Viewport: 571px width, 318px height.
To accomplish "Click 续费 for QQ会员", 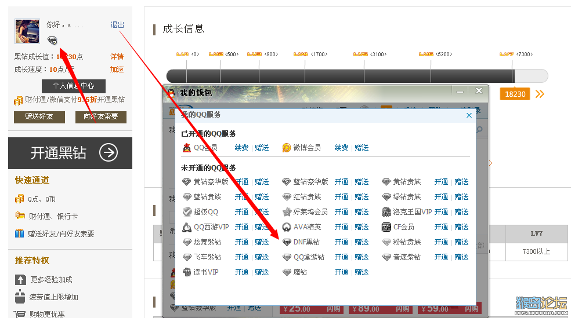I will point(241,148).
